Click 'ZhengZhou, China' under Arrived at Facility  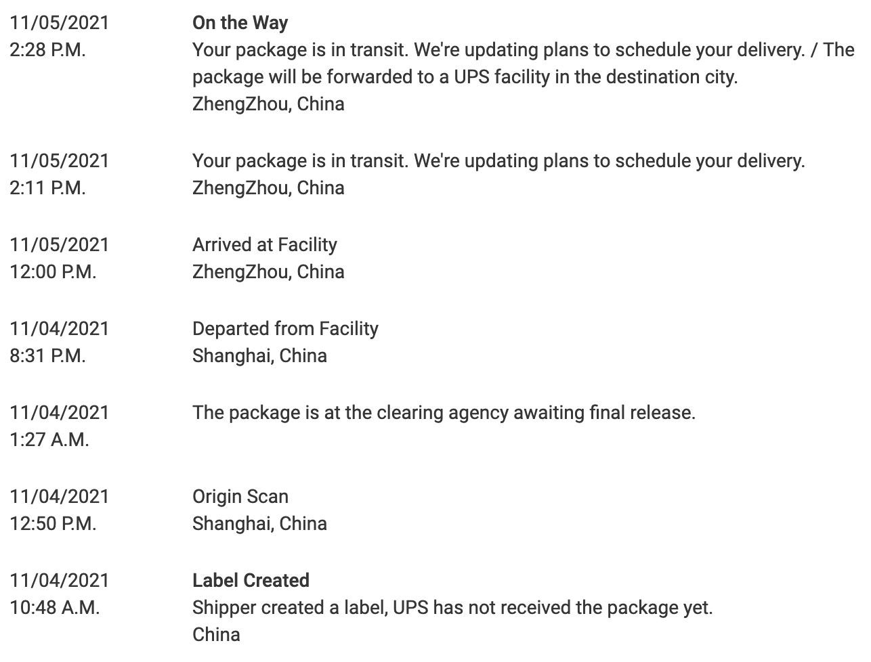[x=268, y=272]
